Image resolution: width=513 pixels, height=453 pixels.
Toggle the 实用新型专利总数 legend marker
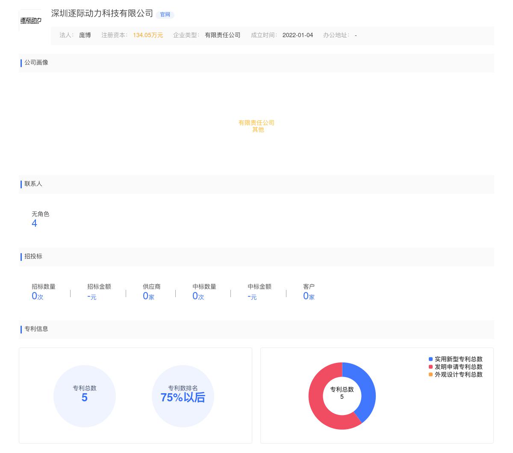(x=430, y=359)
